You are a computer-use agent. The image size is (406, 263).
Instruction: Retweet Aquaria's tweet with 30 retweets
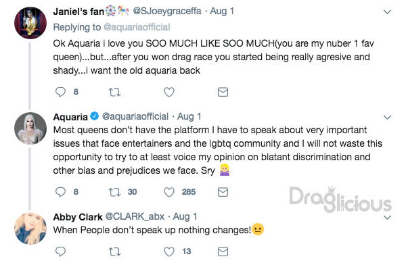(x=114, y=192)
